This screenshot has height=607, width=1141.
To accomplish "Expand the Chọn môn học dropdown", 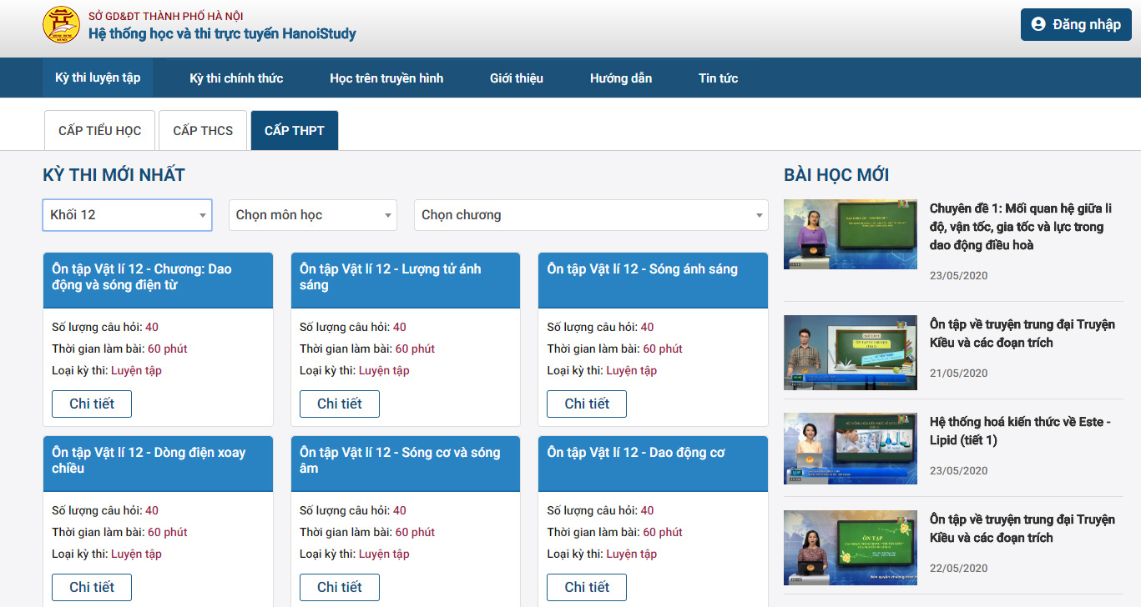I will pos(313,215).
